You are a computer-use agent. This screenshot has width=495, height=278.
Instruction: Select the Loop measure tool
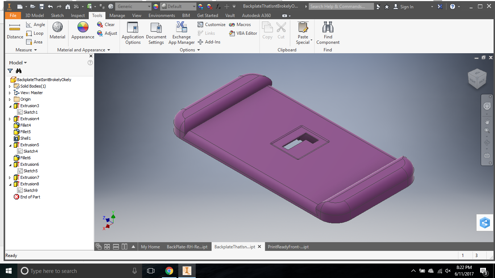[x=35, y=33]
